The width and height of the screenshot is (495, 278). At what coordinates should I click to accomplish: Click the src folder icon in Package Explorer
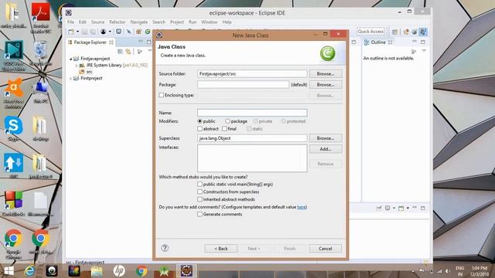coord(82,72)
